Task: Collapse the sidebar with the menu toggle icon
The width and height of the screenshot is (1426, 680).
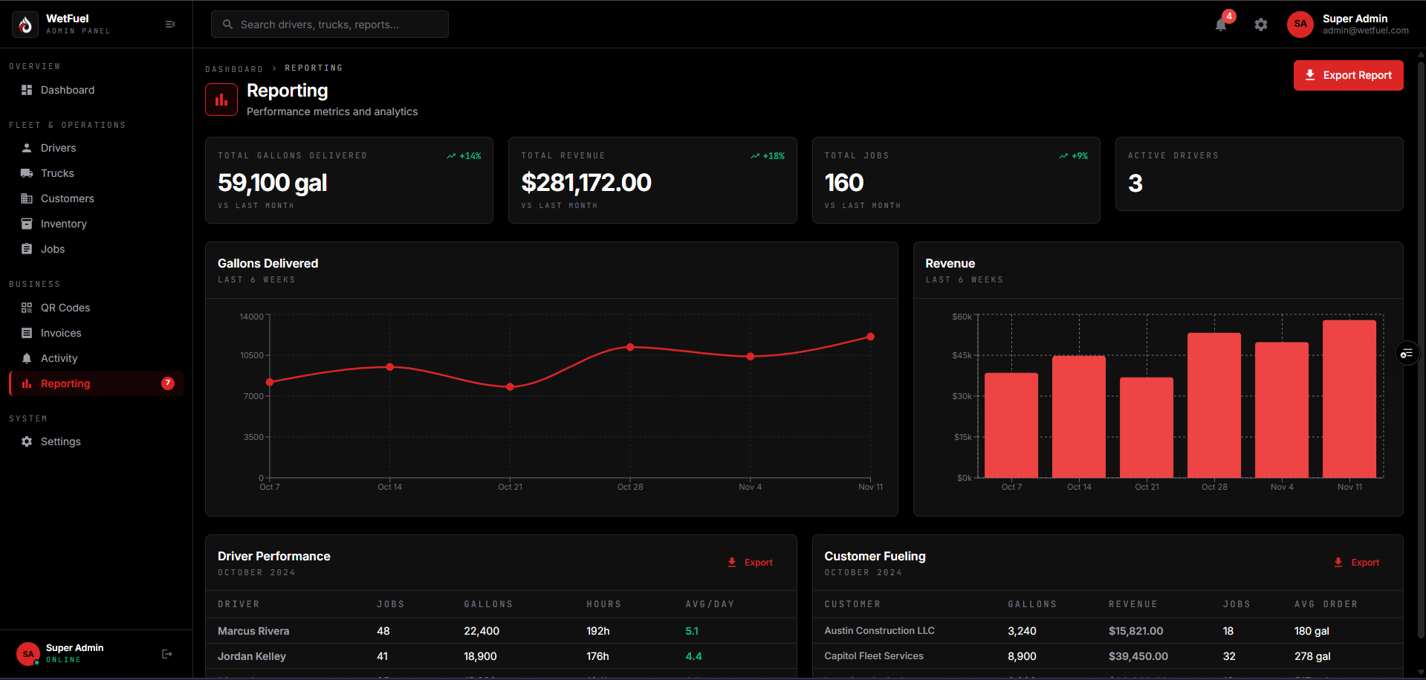Action: (x=170, y=25)
